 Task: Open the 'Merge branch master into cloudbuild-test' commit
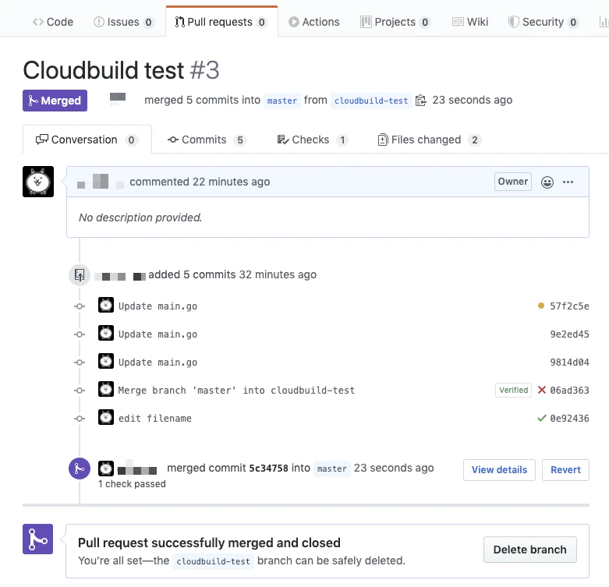(x=236, y=391)
